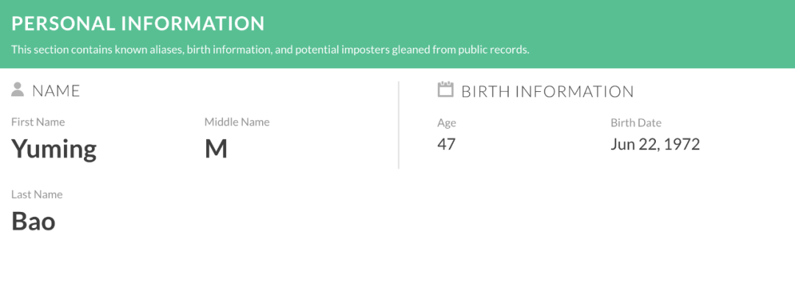795x284 pixels.
Task: Click the calendar icon beside BIRTH INFORMATION
Action: click(445, 89)
